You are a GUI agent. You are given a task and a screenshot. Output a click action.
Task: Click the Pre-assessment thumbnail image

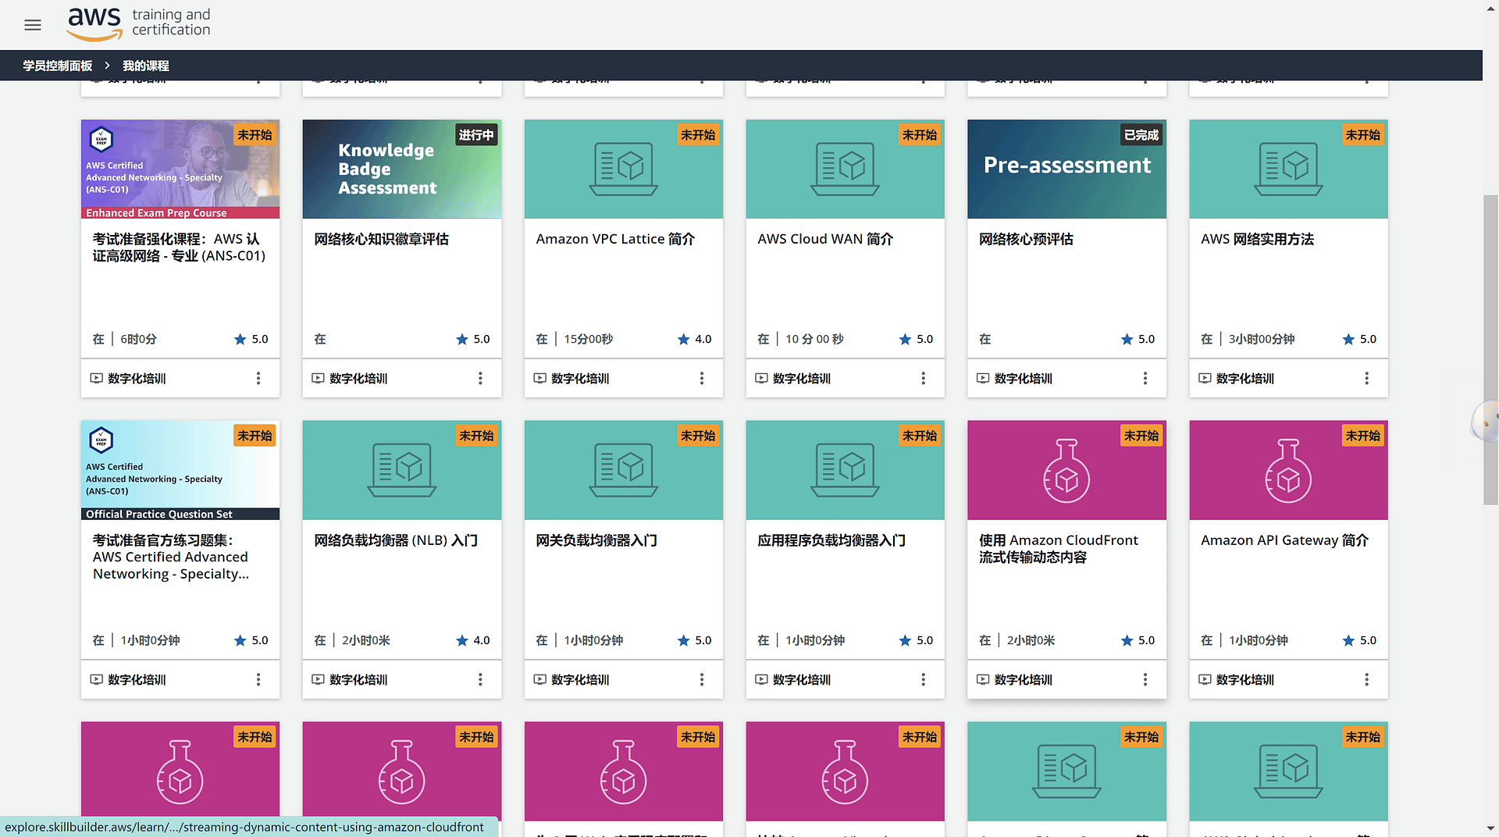coord(1066,169)
